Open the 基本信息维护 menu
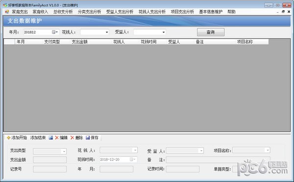The height and width of the screenshot is (182, 294). (x=211, y=12)
